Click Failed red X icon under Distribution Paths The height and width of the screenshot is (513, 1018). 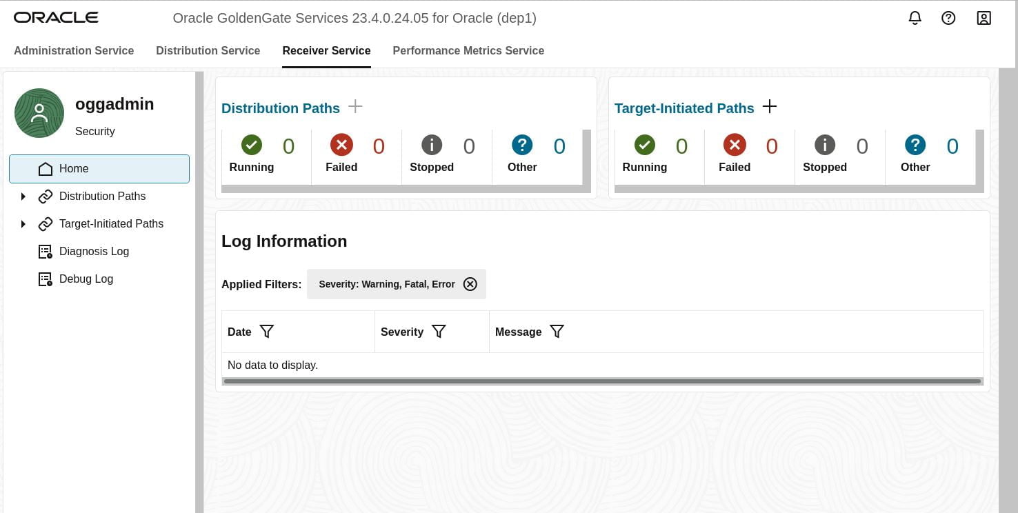coord(341,145)
